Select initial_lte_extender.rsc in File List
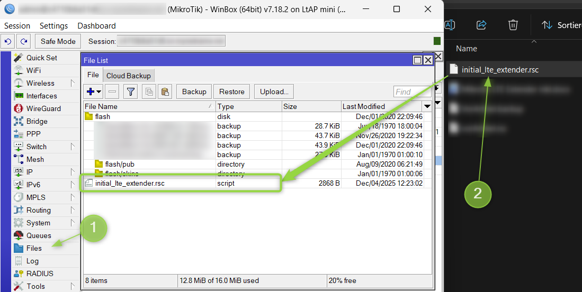Image resolution: width=582 pixels, height=292 pixels. [x=257, y=183]
